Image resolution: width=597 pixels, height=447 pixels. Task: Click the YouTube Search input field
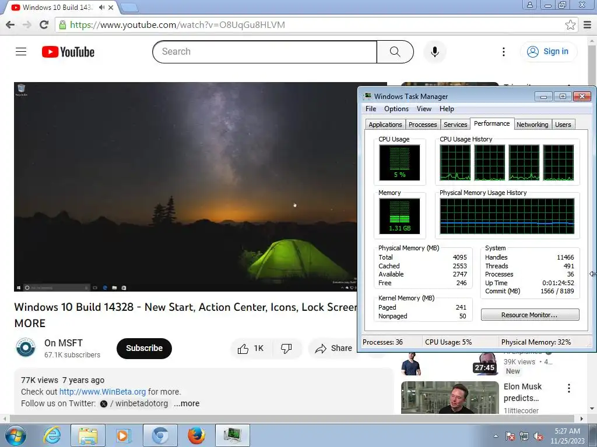(265, 52)
